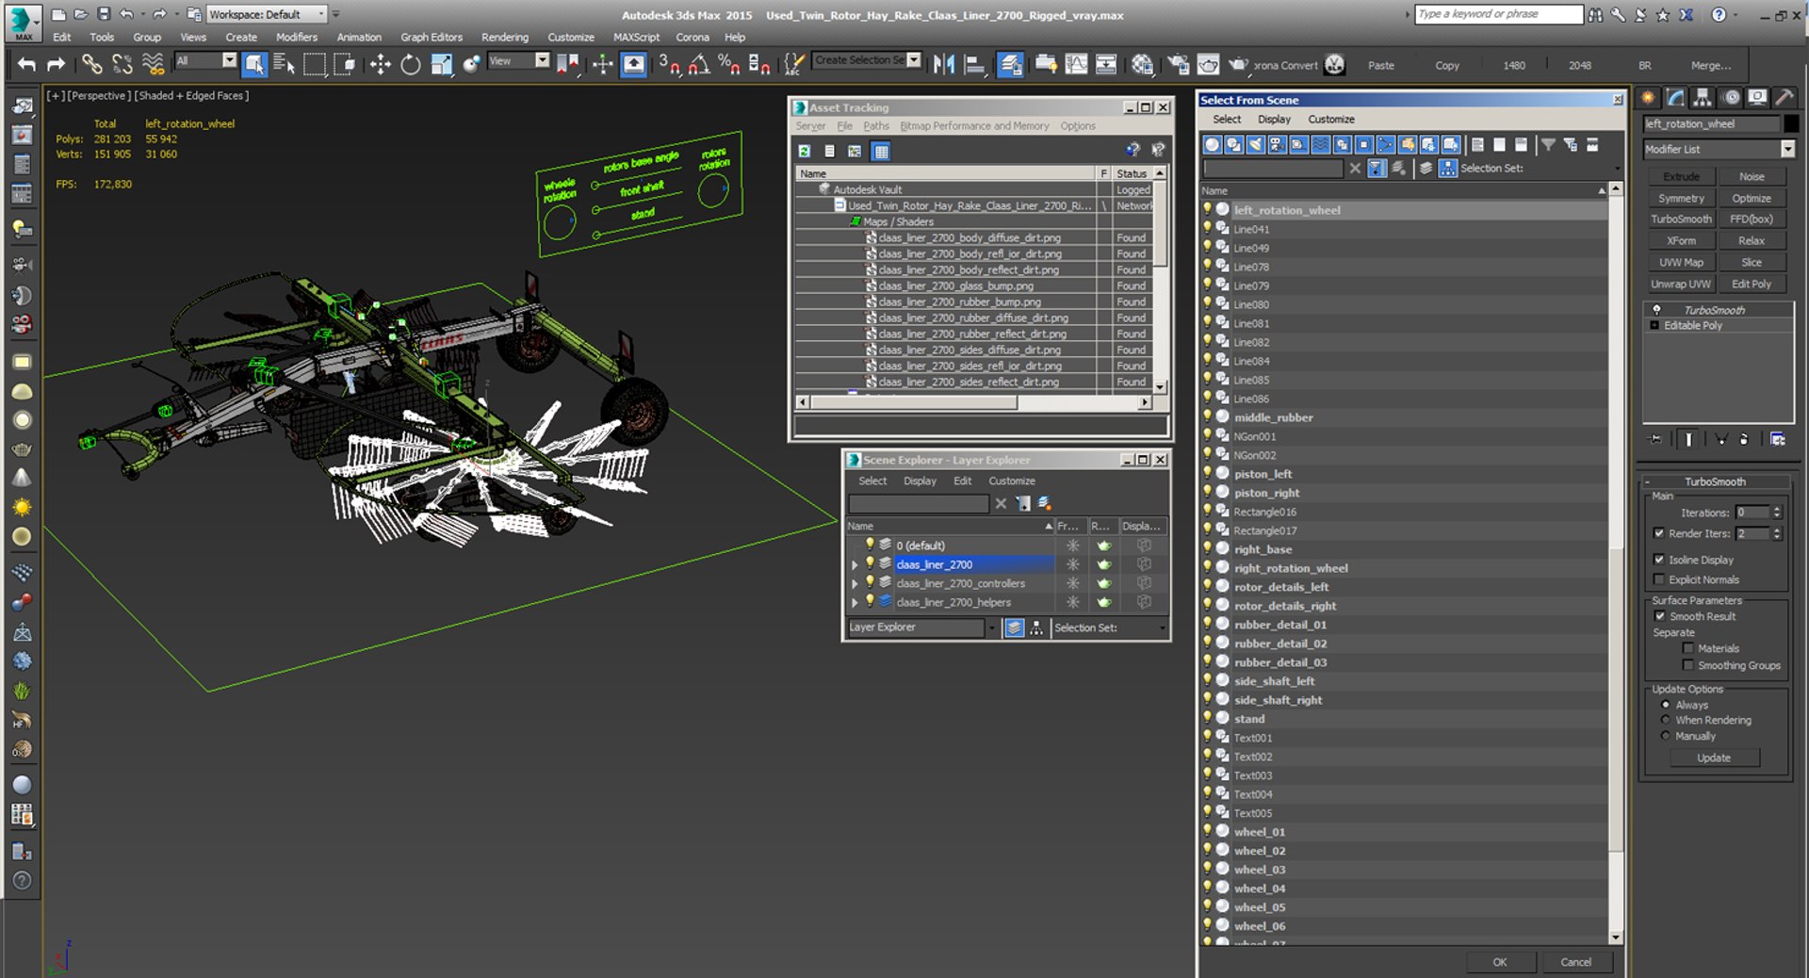
Task: Click the Mirror tool icon
Action: [944, 64]
